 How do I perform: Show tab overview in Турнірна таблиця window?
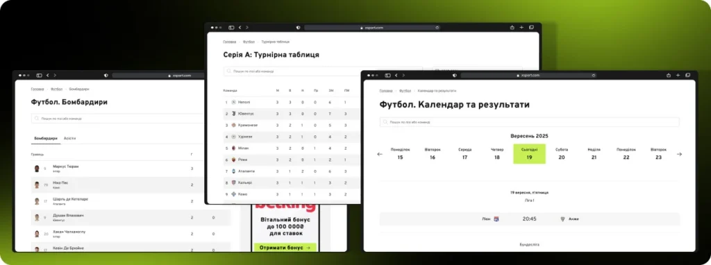click(x=531, y=28)
